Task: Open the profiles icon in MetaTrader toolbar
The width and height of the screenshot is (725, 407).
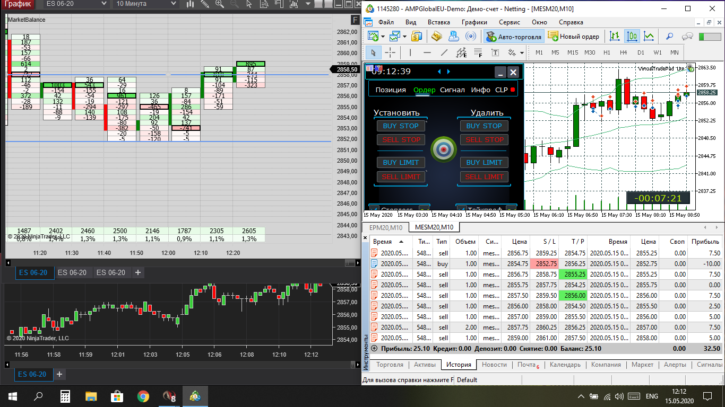Action: click(x=394, y=37)
